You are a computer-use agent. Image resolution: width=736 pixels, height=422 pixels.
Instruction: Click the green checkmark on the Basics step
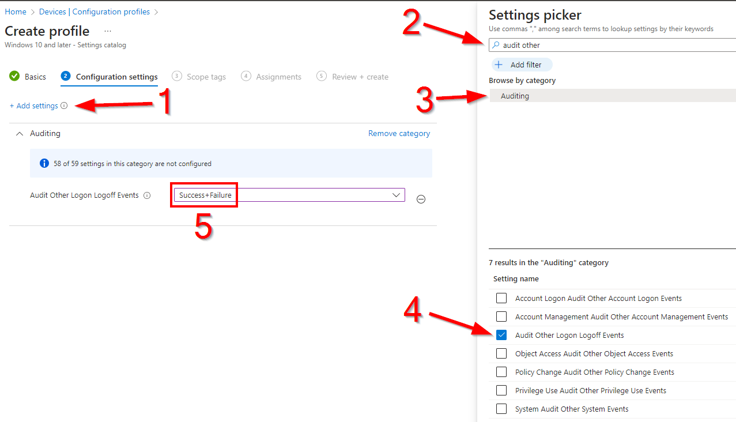click(x=14, y=76)
